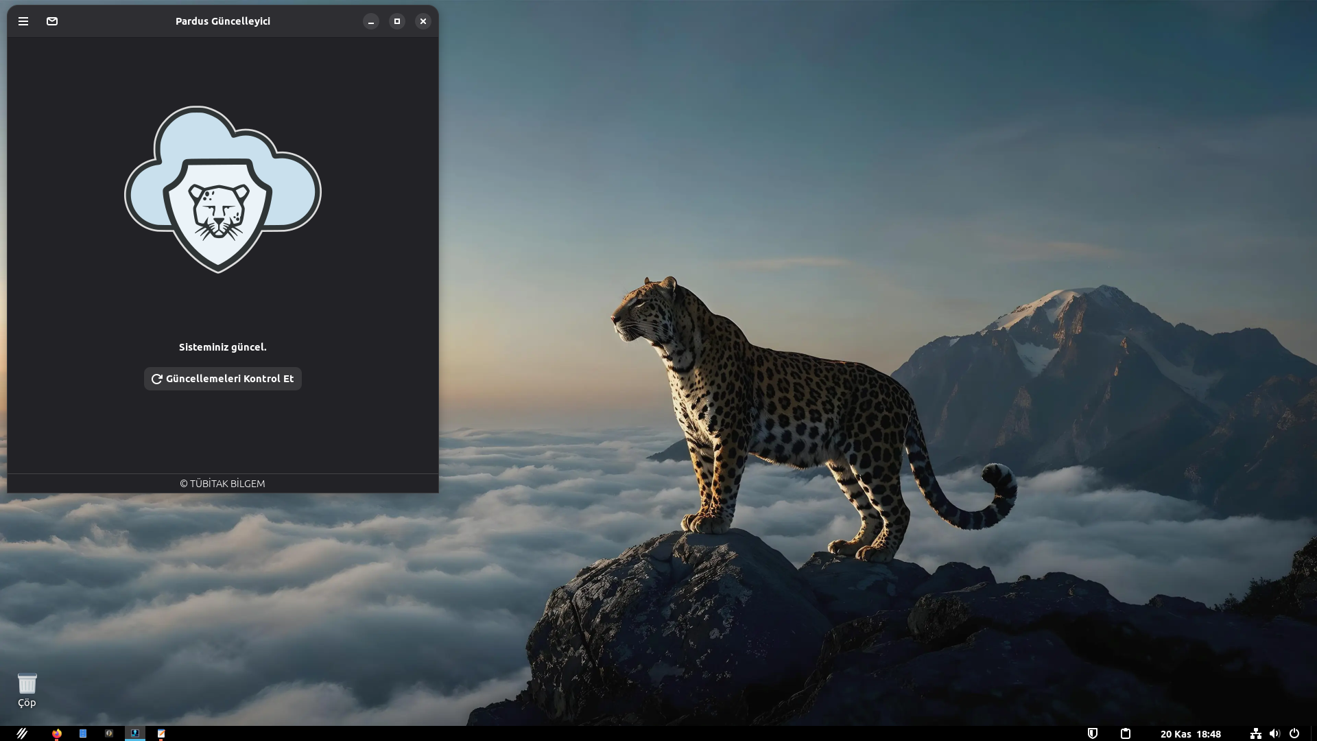Screen dimensions: 1317x741
Task: Open the text editor notepad taskbar icon
Action: (161, 733)
